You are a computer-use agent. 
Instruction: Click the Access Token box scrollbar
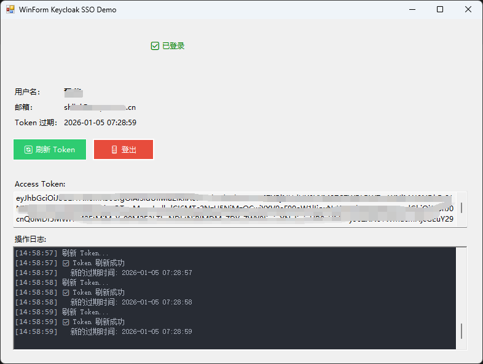(461, 208)
